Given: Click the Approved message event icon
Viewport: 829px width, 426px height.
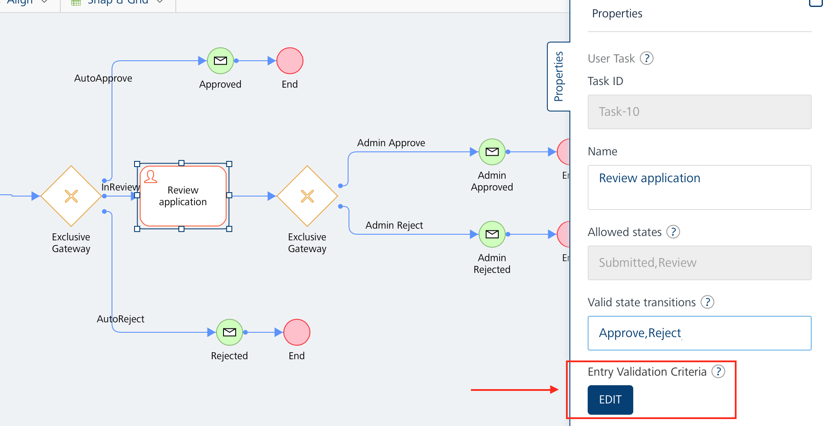Looking at the screenshot, I should (220, 61).
